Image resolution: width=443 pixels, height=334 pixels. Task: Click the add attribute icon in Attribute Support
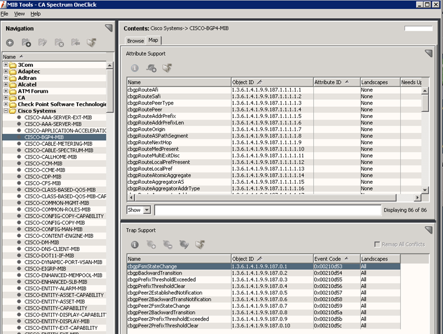151,69
